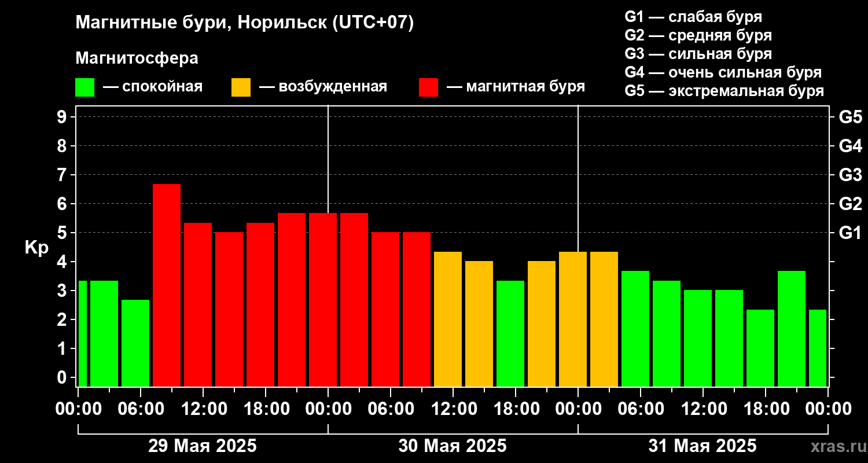868x463 pixels.
Task: Click the '30 Мая 2025' date label
Action: [x=453, y=446]
